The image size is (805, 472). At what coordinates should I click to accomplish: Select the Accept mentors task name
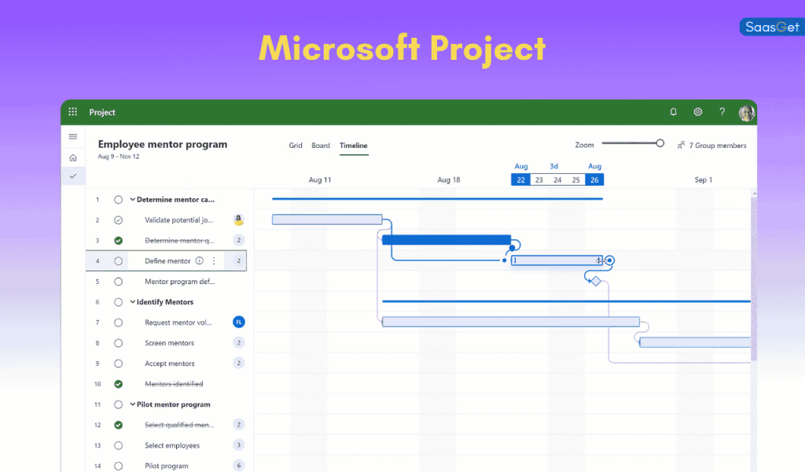pyautogui.click(x=170, y=363)
